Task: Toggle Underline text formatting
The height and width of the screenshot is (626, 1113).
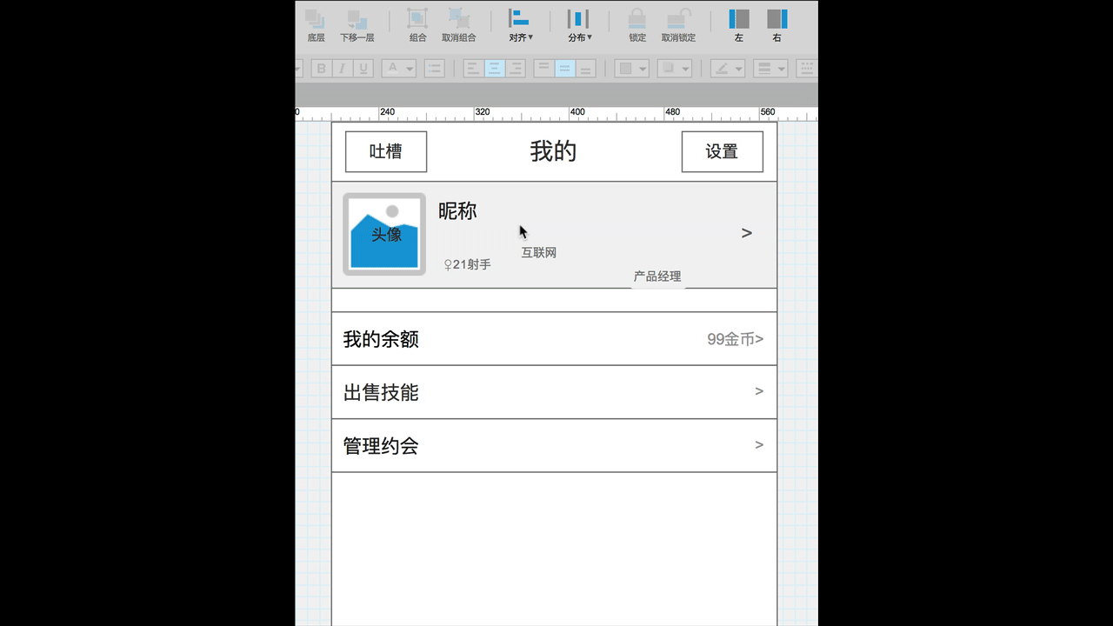Action: 363,69
